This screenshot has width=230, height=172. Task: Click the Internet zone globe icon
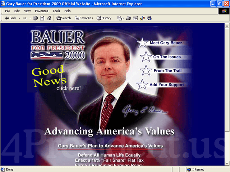tap(189, 169)
